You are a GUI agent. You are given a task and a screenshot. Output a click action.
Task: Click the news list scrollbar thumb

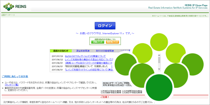[159, 60]
